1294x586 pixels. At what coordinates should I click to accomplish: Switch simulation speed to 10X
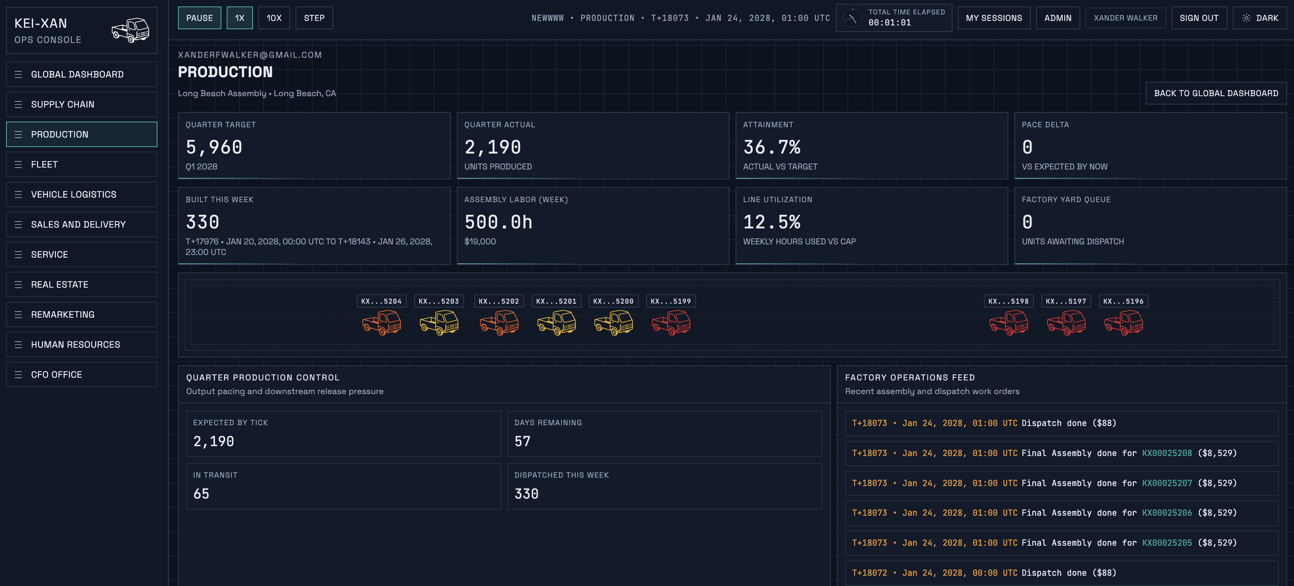pos(274,18)
